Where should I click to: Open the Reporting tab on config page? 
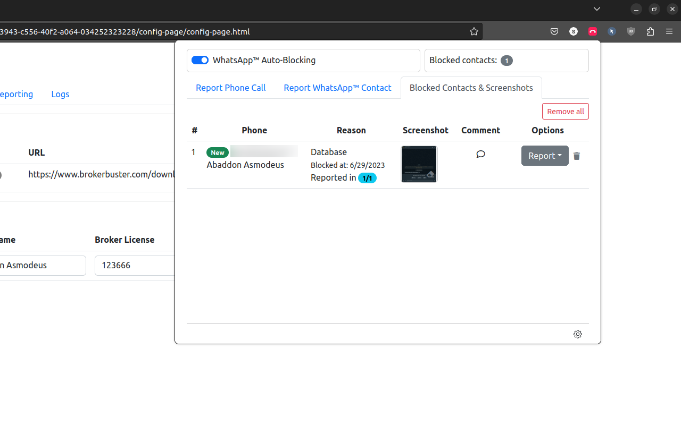coord(16,94)
